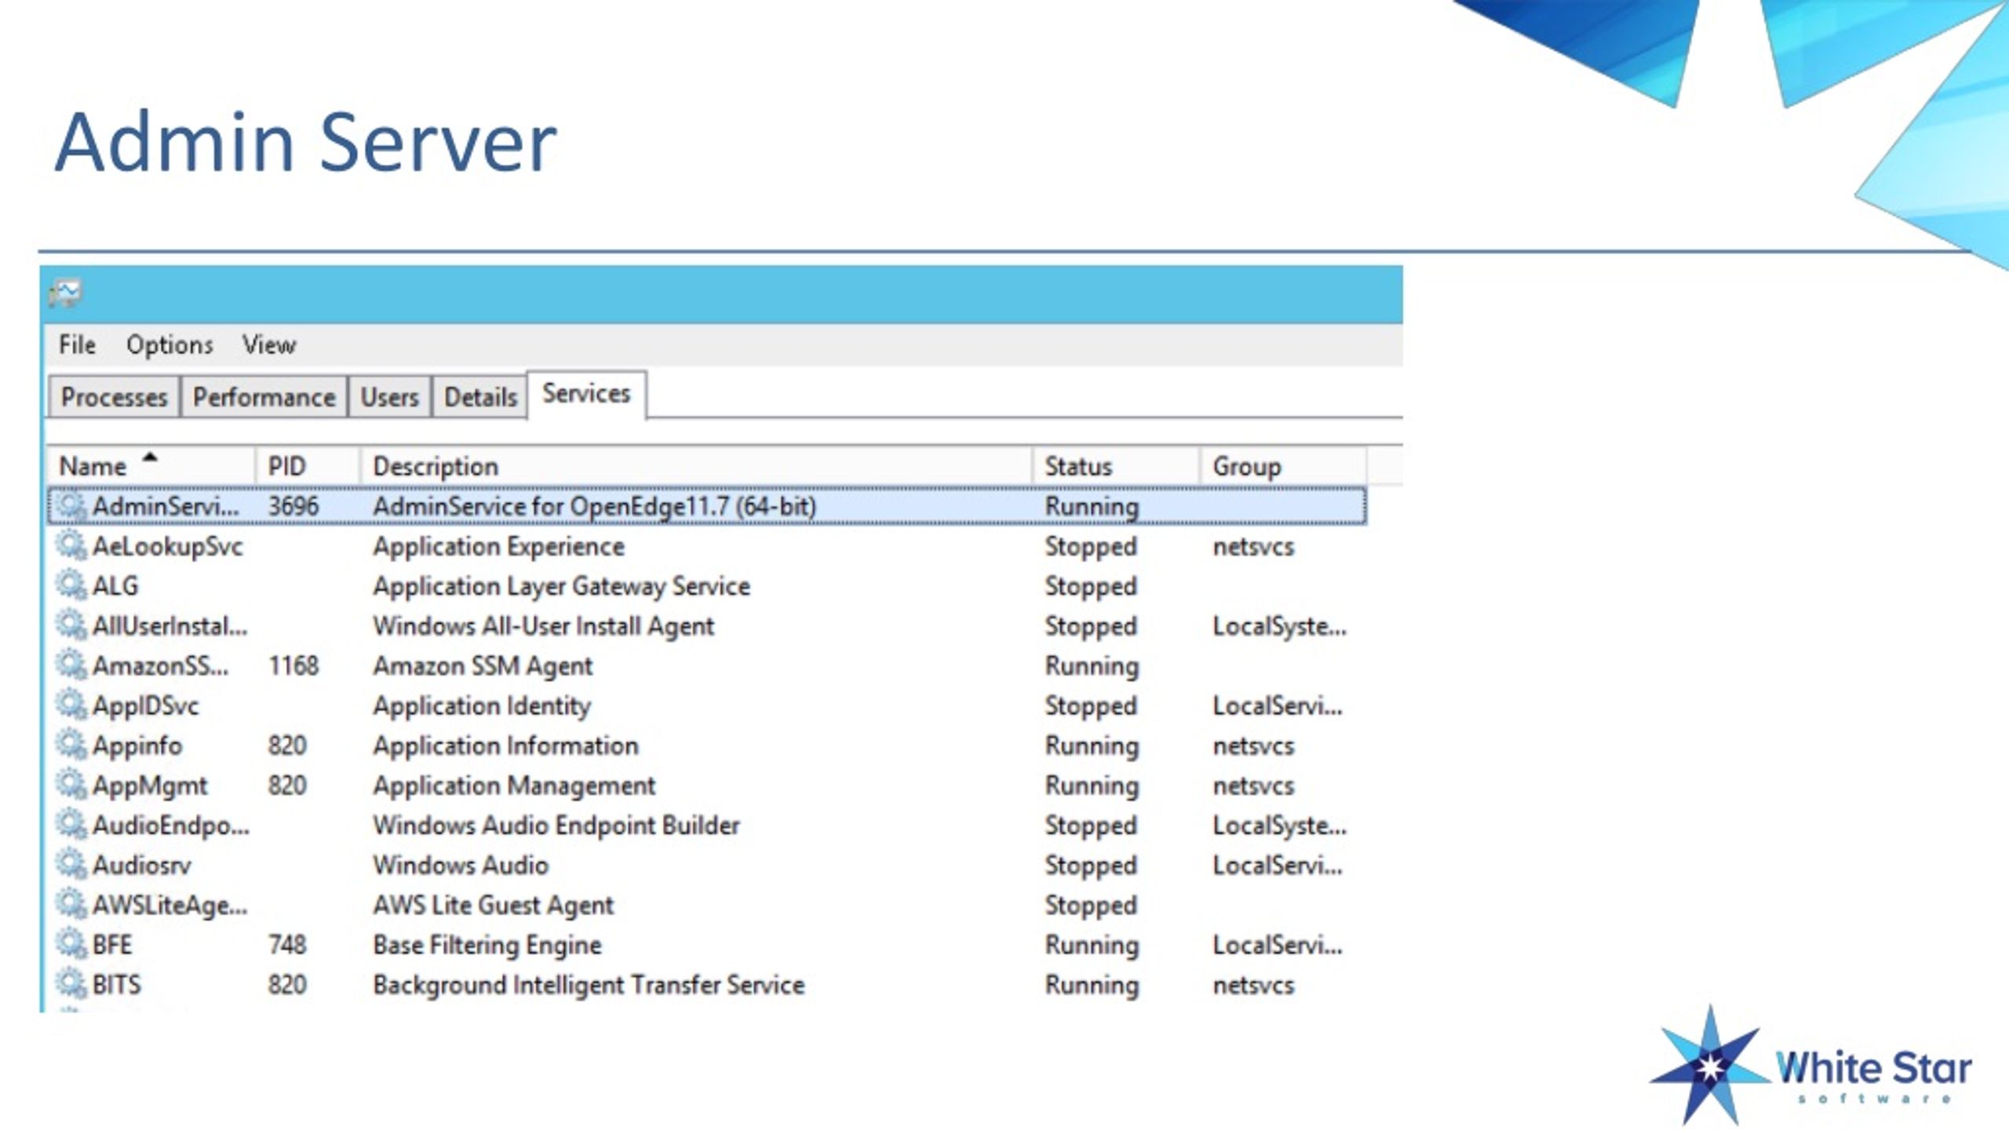Sort by the Description column header
This screenshot has height=1130, width=2009.
coord(696,466)
